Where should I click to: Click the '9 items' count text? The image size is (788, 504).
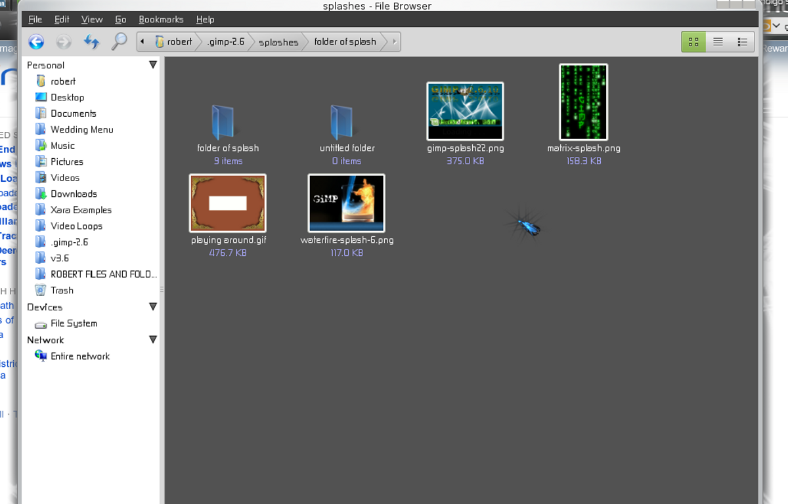click(x=228, y=161)
